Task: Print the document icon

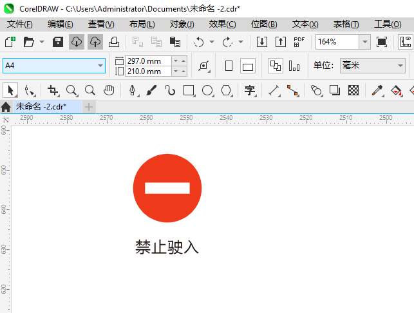Action: pyautogui.click(x=114, y=42)
